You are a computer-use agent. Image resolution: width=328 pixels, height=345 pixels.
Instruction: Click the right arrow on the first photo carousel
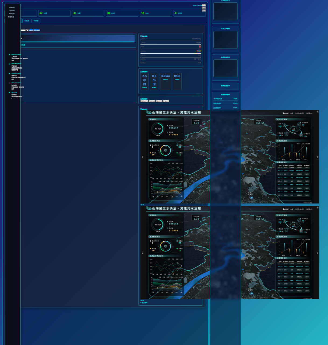(317, 157)
